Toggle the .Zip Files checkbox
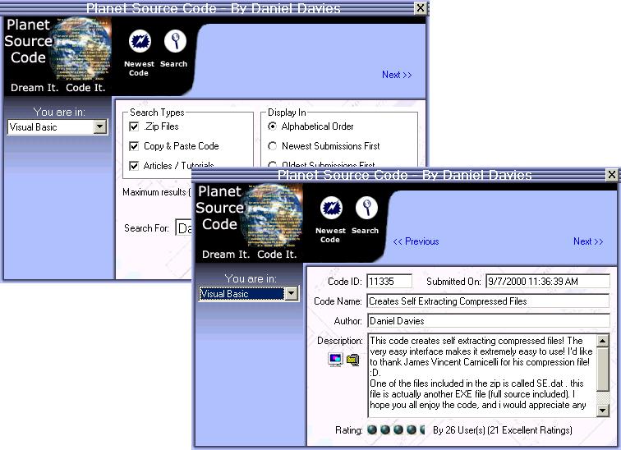 (134, 126)
